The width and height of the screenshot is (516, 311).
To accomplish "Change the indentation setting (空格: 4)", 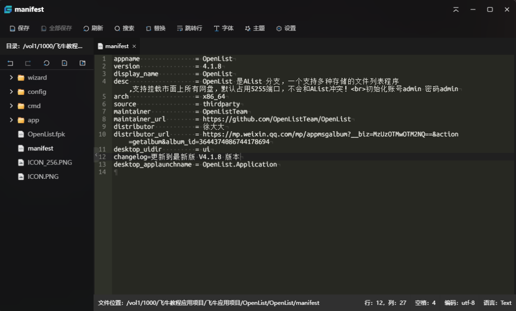I will tap(425, 303).
